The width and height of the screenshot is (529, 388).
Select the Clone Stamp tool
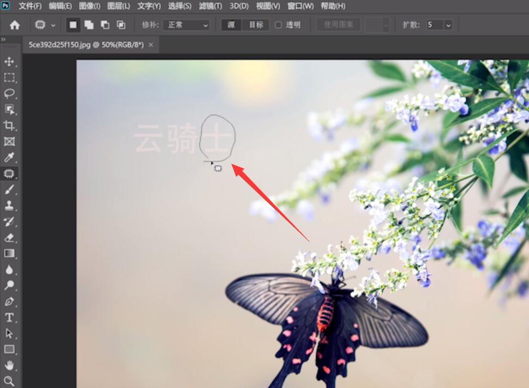click(9, 206)
